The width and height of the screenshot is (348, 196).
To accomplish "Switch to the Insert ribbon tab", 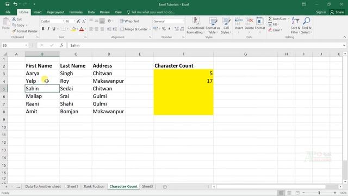I will (x=38, y=12).
